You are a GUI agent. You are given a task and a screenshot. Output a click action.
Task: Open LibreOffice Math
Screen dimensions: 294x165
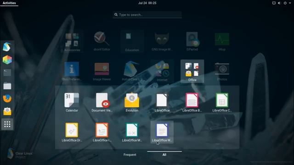pyautogui.click(x=132, y=132)
